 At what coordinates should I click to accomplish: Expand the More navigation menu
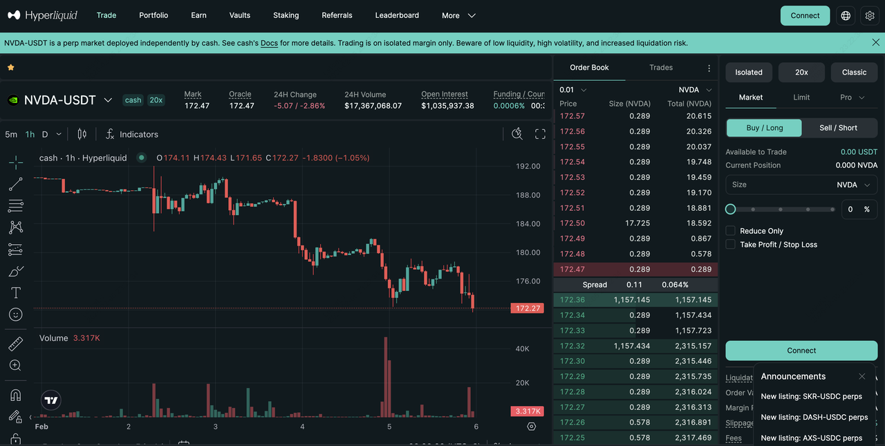tap(458, 15)
